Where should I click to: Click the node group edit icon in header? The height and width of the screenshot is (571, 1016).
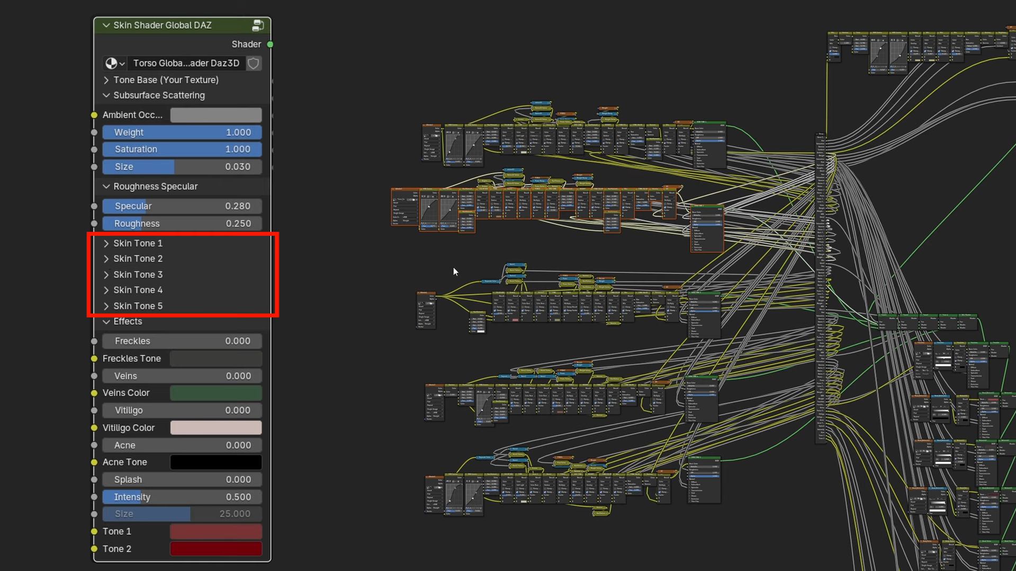click(x=258, y=25)
